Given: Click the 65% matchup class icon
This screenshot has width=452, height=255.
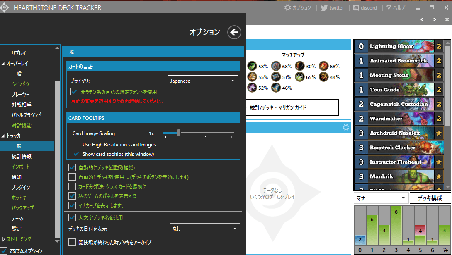Looking at the screenshot, I should tap(300, 77).
